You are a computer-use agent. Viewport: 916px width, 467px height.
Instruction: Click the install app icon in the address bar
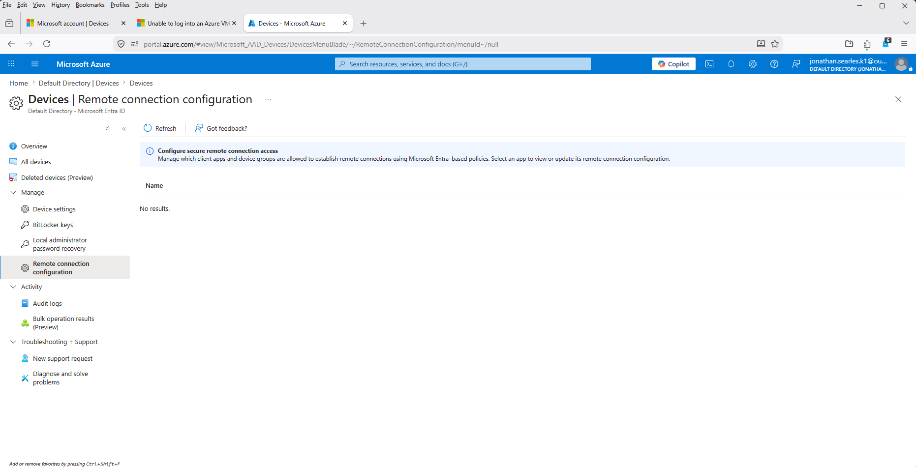pos(761,44)
